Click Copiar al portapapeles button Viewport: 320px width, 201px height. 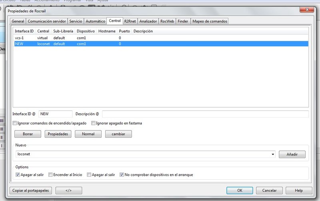(31, 190)
